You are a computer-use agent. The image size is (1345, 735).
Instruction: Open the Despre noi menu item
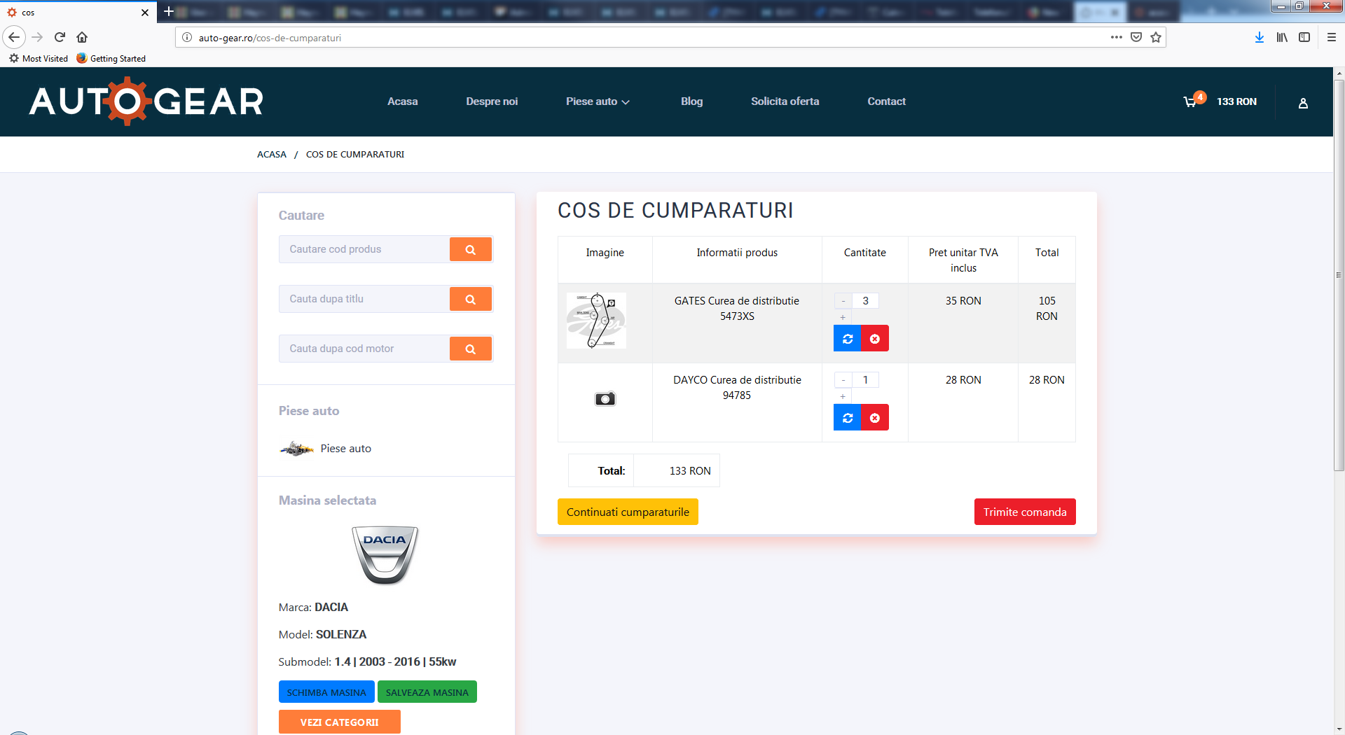pos(492,101)
